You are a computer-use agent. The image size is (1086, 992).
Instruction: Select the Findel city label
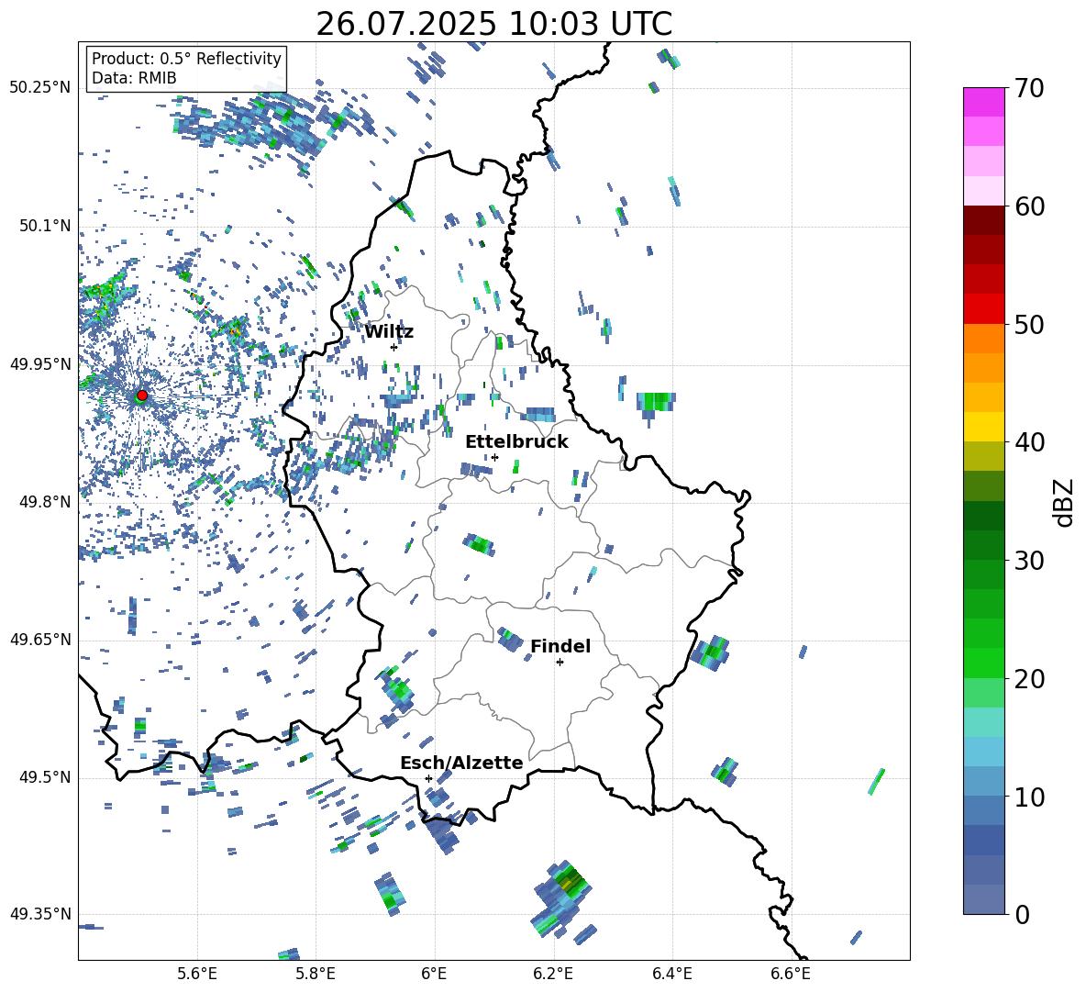pos(560,646)
